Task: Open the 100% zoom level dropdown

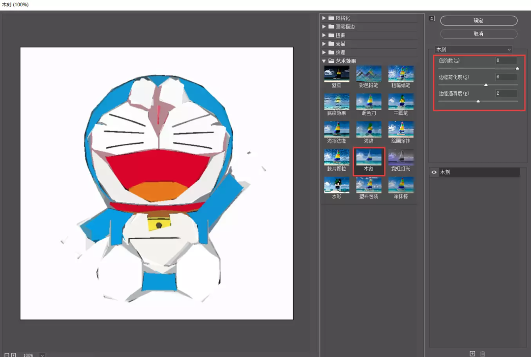Action: [42, 355]
